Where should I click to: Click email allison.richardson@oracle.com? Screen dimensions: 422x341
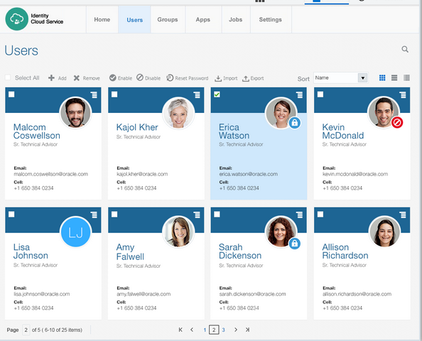click(x=357, y=294)
